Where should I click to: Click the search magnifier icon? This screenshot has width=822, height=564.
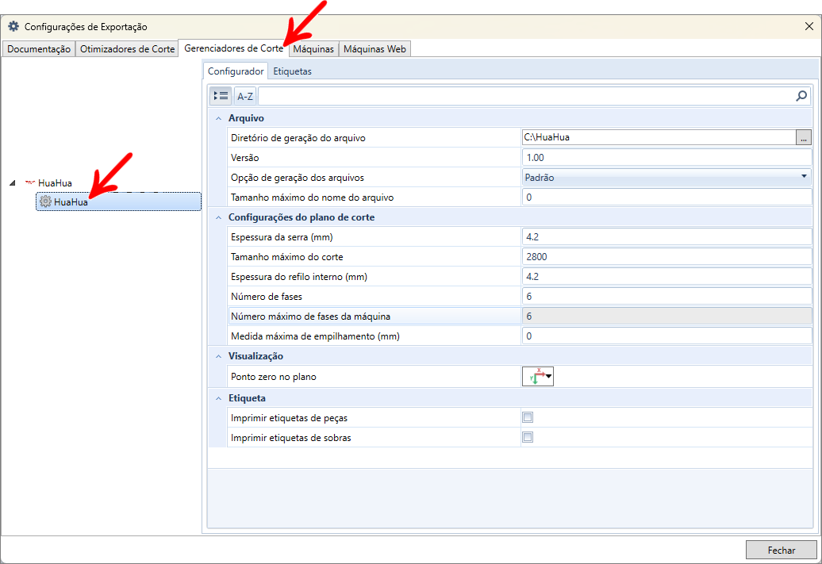point(801,96)
